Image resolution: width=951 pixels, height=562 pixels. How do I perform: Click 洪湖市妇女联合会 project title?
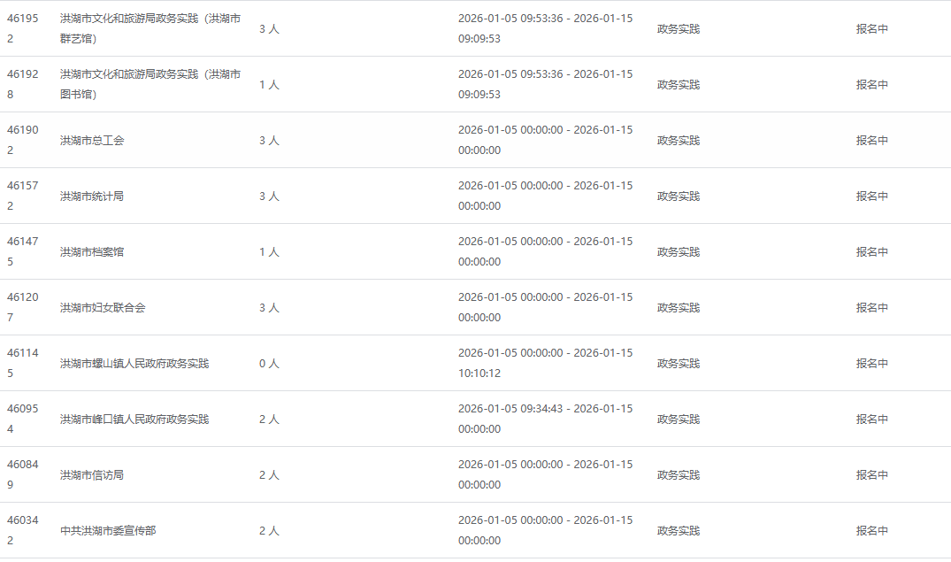(103, 307)
